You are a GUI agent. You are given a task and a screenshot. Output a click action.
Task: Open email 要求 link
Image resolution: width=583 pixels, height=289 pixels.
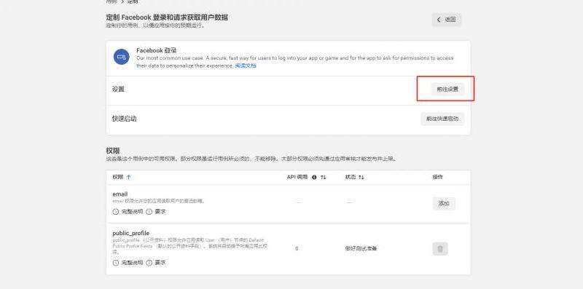point(160,212)
